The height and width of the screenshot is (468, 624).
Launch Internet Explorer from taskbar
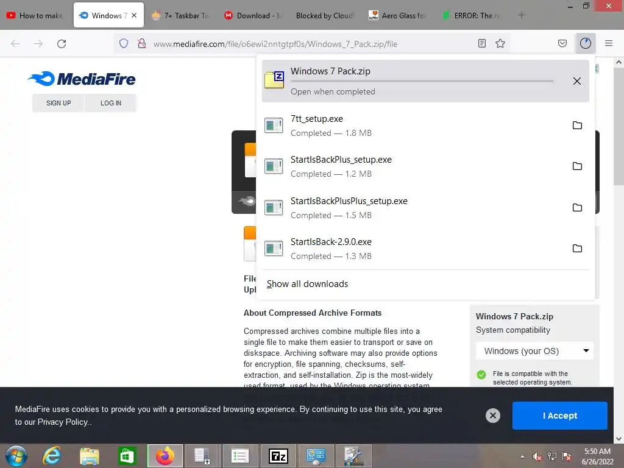[52, 456]
